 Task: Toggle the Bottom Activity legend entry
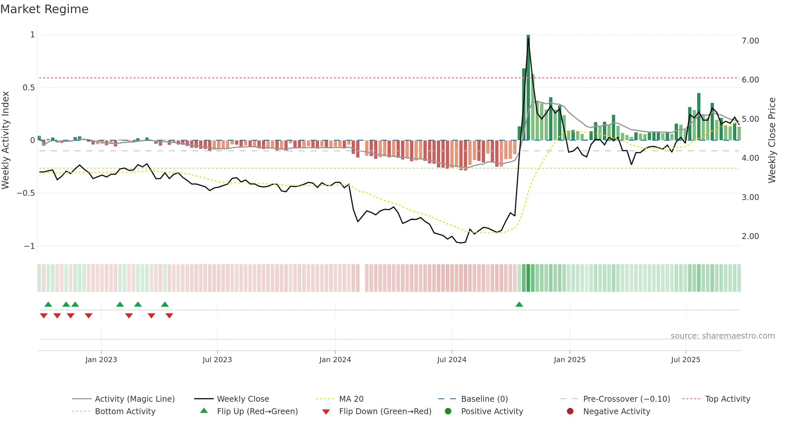(x=114, y=411)
